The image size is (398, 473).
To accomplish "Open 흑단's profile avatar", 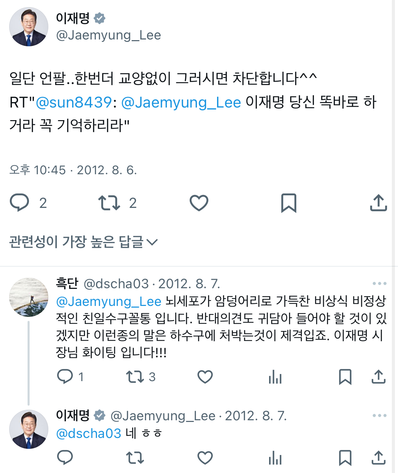I will (x=29, y=297).
